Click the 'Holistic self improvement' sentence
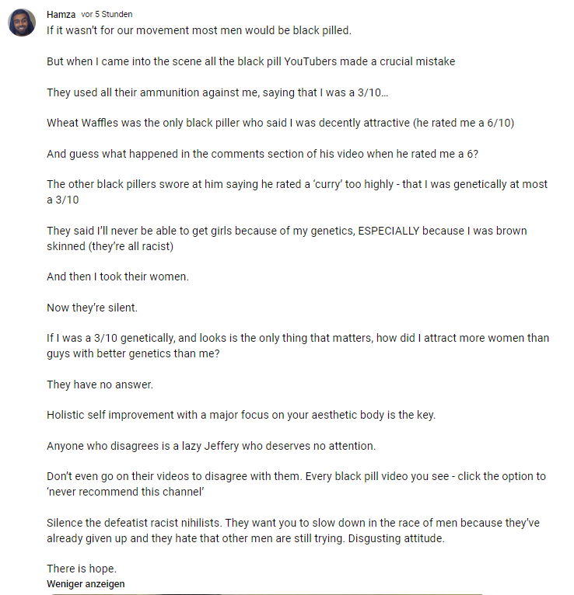 tap(241, 415)
